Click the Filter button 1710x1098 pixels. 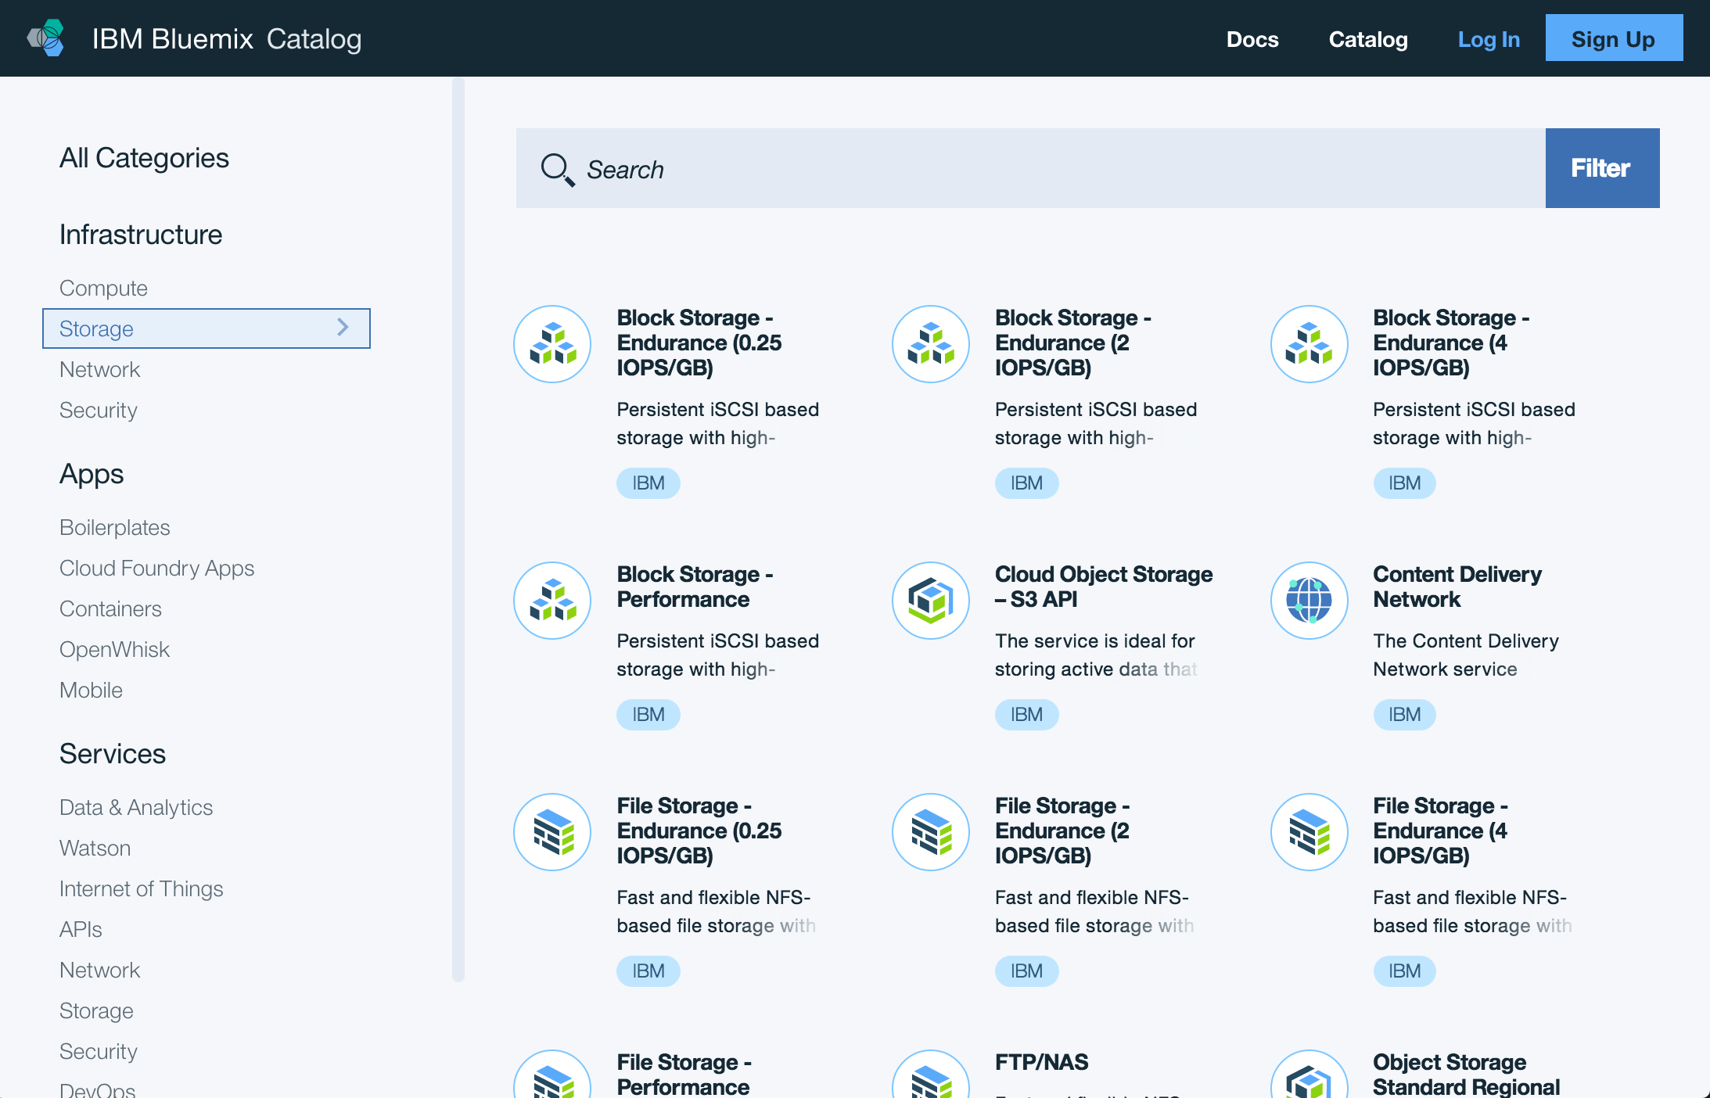point(1601,168)
